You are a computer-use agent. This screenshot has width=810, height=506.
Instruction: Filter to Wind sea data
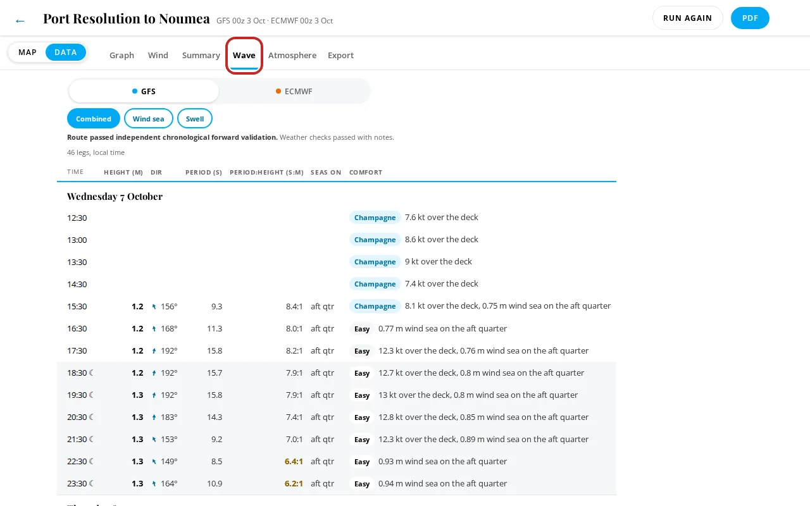point(149,119)
